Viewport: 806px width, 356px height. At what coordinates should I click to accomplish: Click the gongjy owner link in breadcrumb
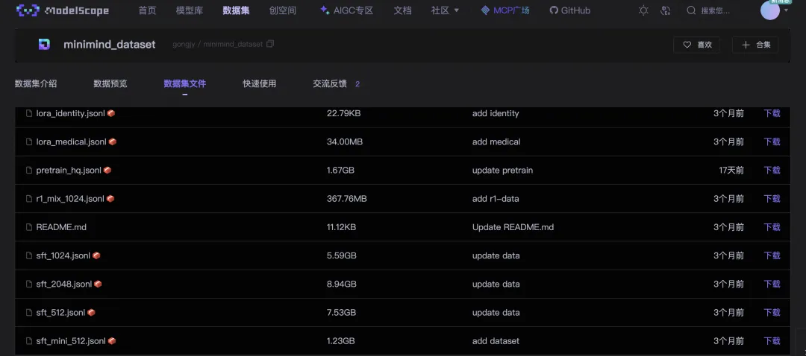pos(184,44)
